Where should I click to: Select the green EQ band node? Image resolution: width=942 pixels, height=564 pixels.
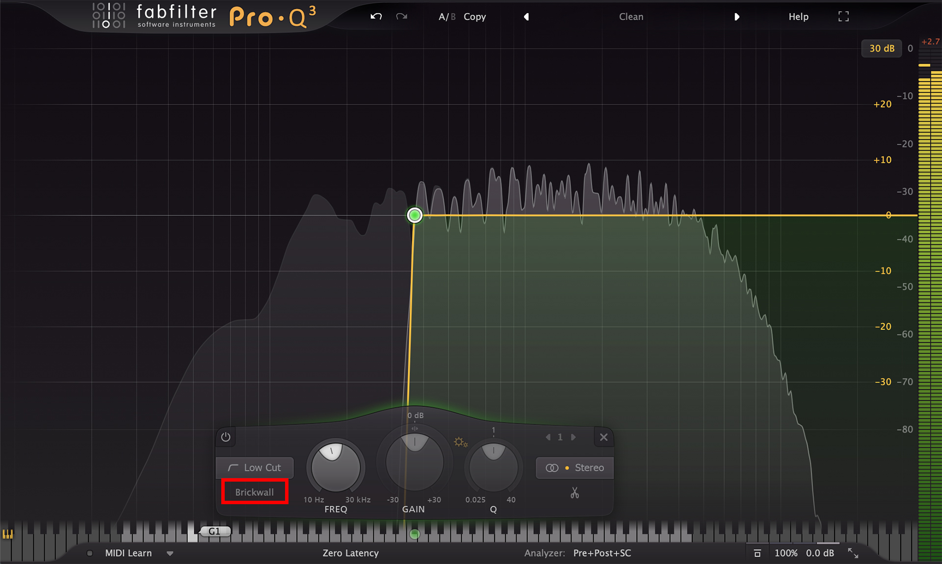415,215
